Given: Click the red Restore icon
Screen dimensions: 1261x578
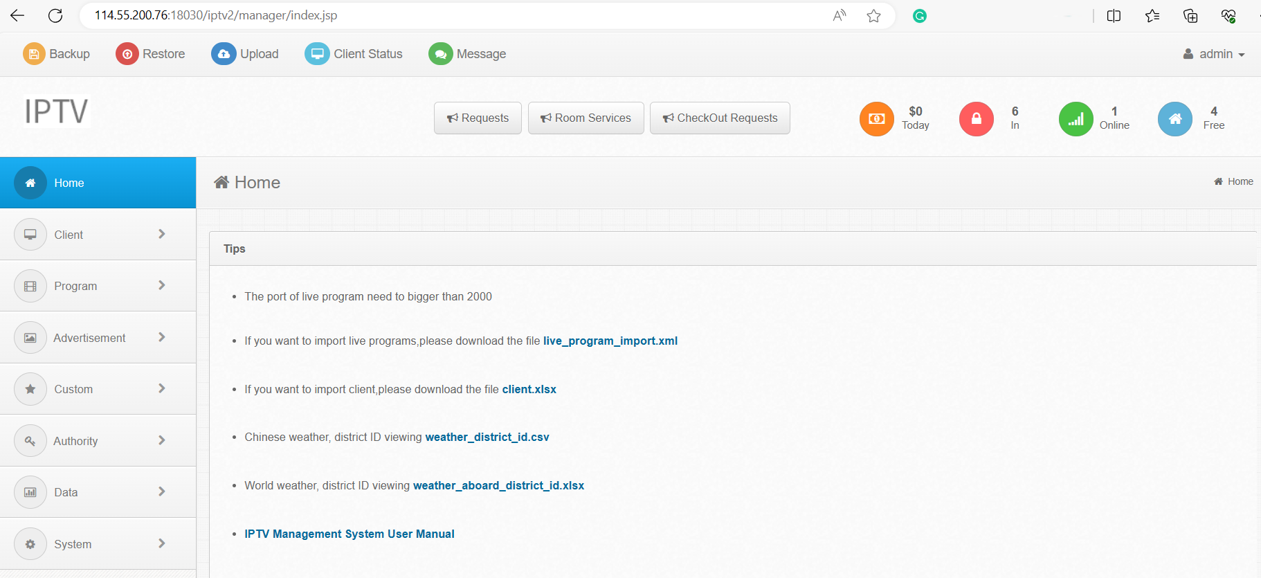Looking at the screenshot, I should [x=127, y=54].
